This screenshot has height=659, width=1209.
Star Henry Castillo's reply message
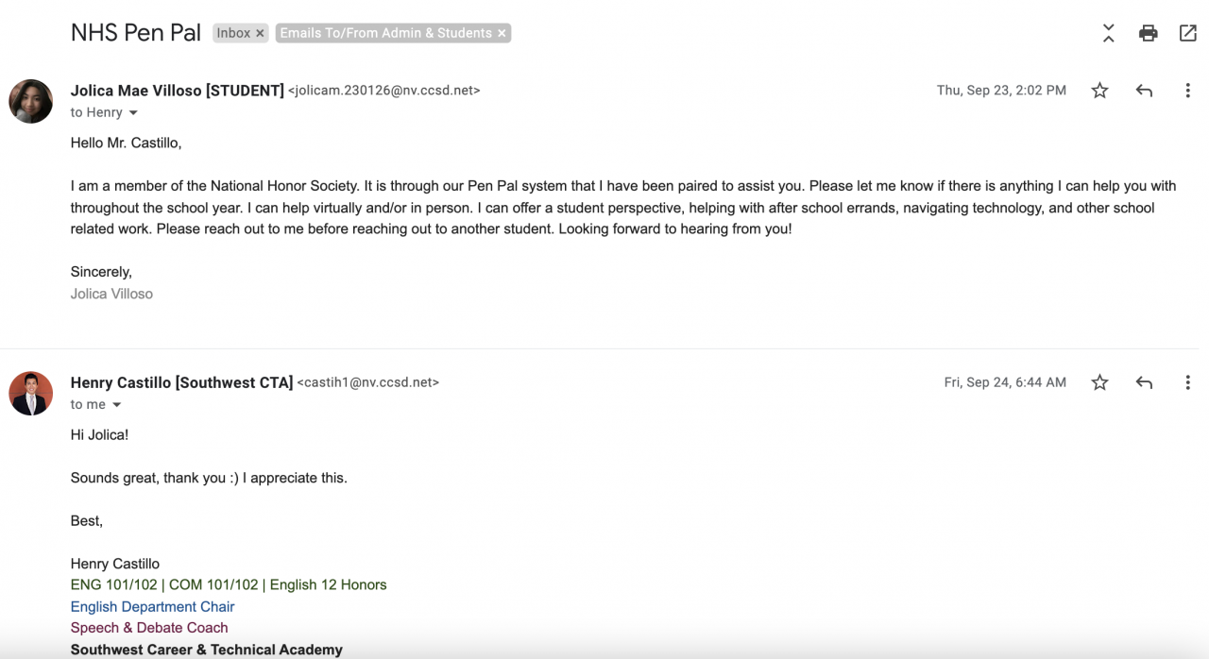[1099, 382]
